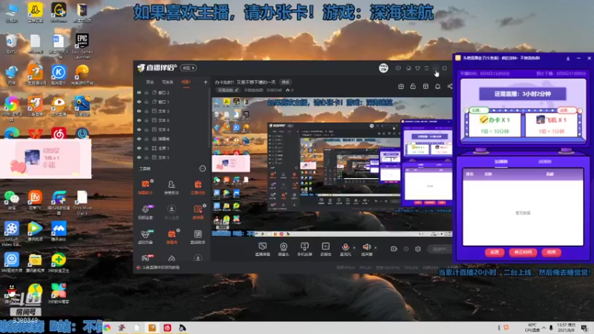Click the 办卡 X 1 gift card
The image size is (594, 334).
click(x=495, y=125)
